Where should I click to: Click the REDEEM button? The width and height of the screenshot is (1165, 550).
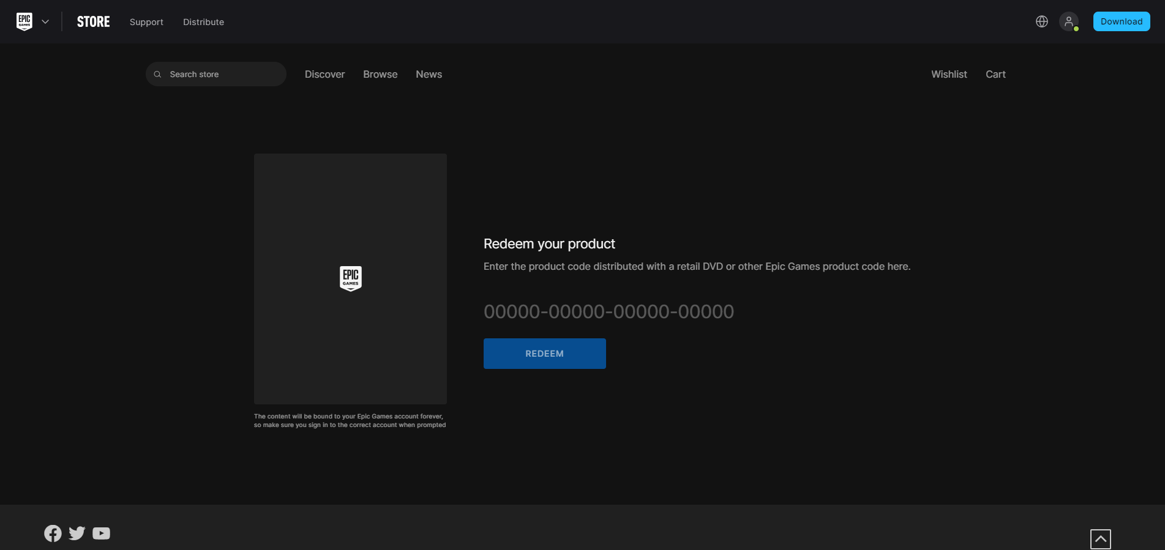click(545, 354)
